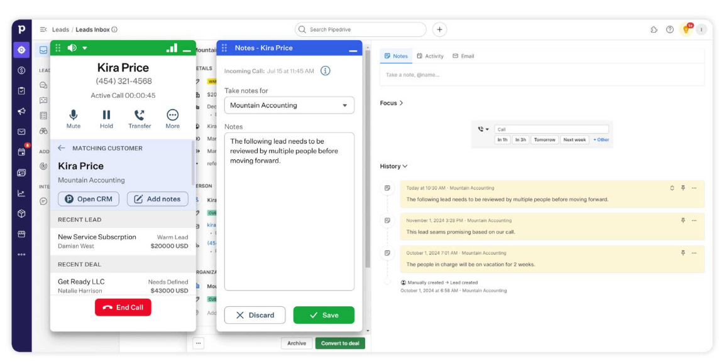Open the More call options

[172, 118]
